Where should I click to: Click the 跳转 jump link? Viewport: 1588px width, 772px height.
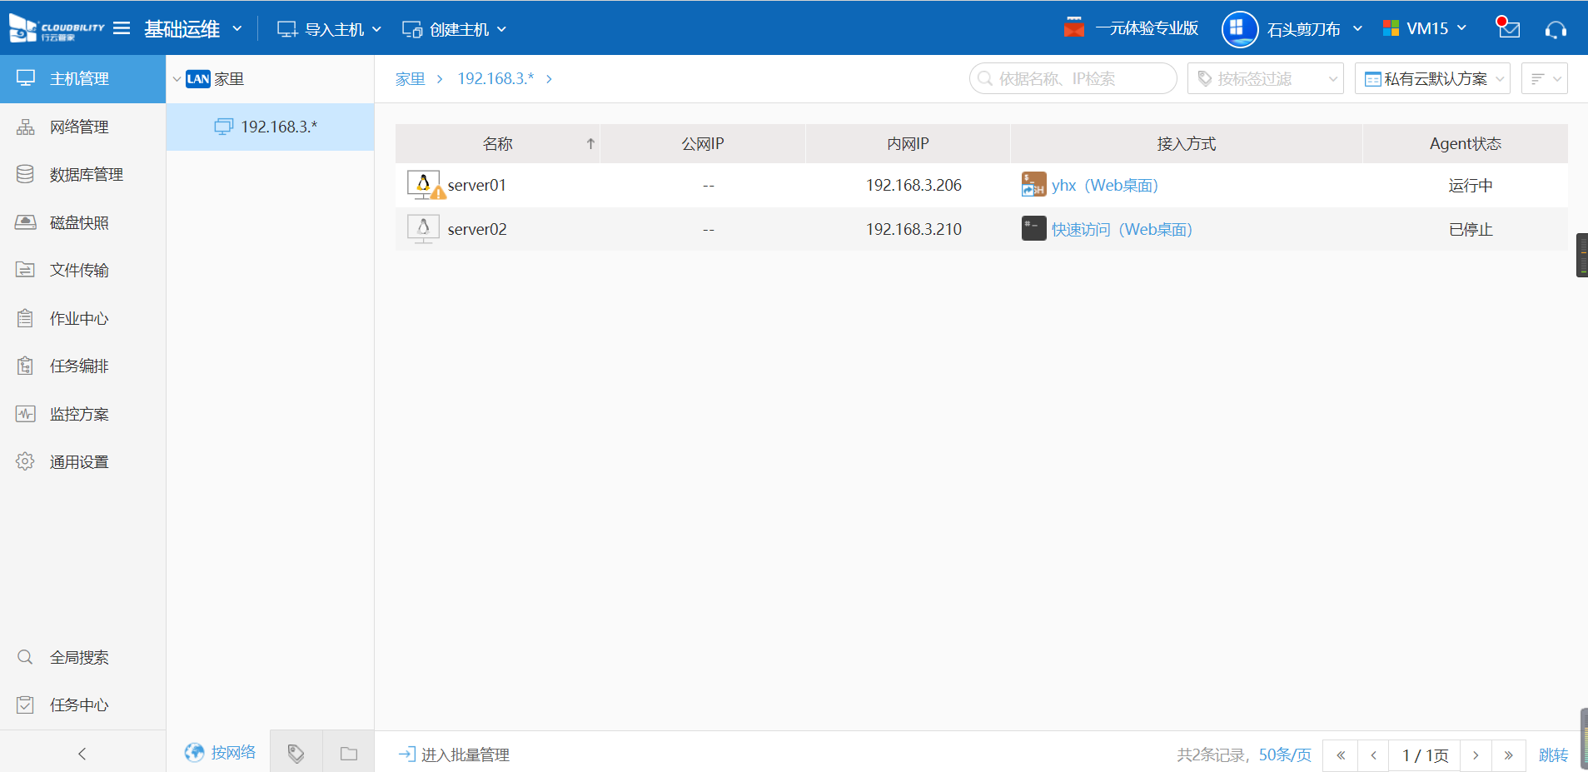pos(1553,755)
